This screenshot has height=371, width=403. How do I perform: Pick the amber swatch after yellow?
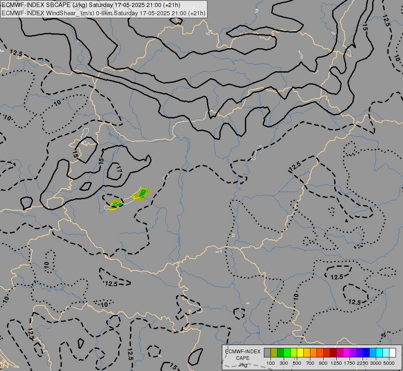tap(307, 353)
